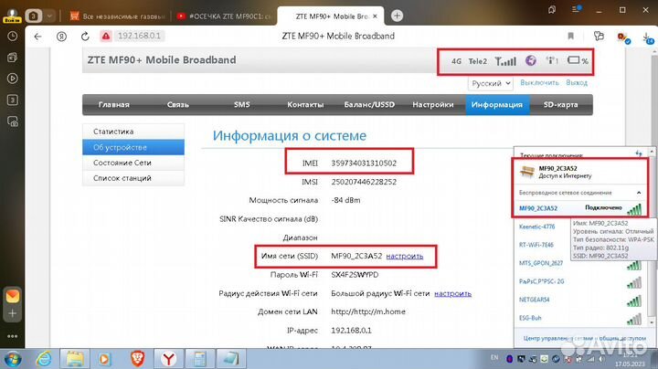Screen dimensions: 658x369
Task: Open the browser profile avatar
Action: point(12,16)
